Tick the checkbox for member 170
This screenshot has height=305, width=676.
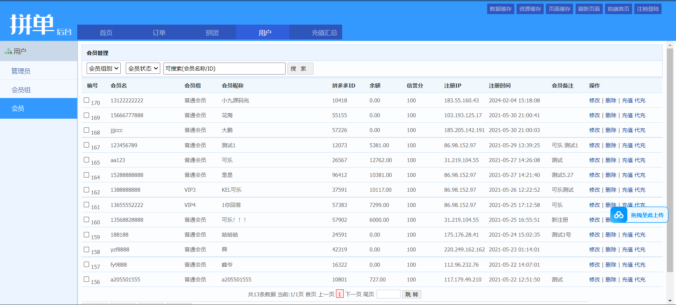[86, 100]
